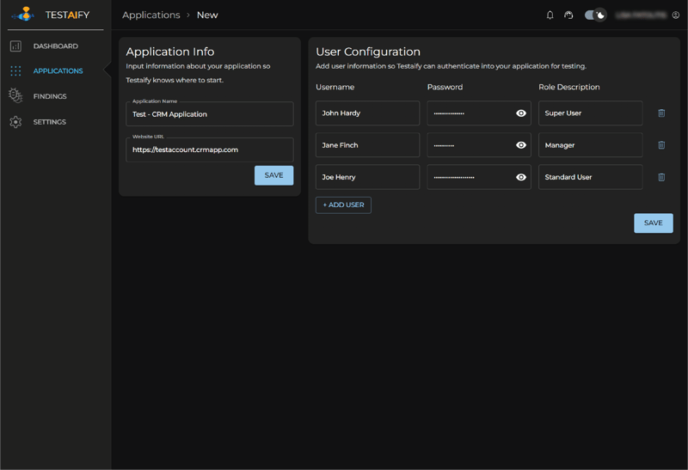The width and height of the screenshot is (688, 470).
Task: Open Settings in sidebar
Action: point(50,122)
